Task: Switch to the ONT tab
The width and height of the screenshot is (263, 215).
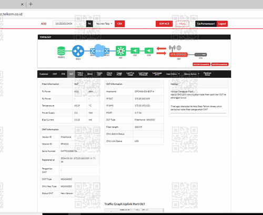Action: [55, 74]
